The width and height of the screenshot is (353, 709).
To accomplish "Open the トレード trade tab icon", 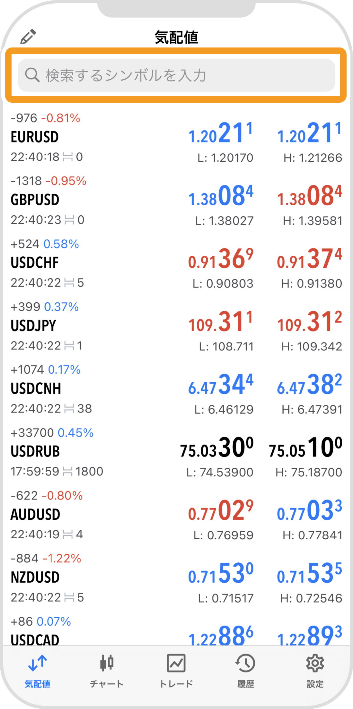I will [176, 663].
